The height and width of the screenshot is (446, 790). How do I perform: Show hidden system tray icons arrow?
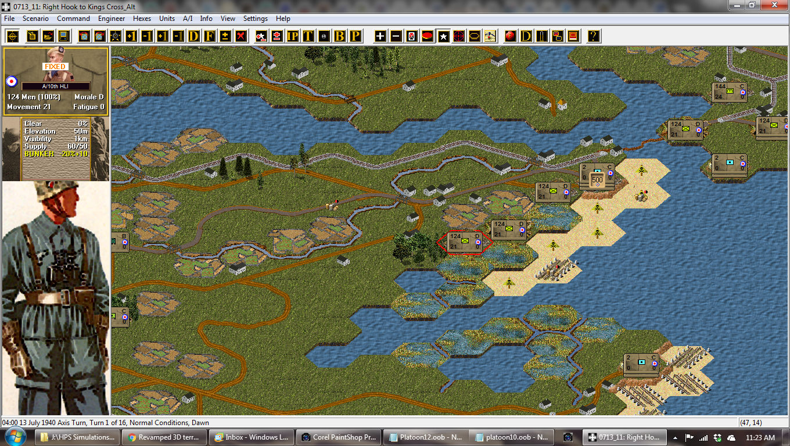click(676, 437)
